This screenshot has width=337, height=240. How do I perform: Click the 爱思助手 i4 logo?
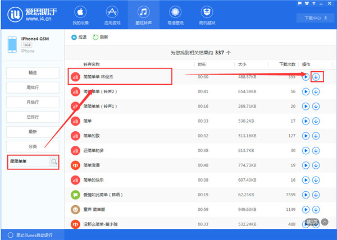32,15
